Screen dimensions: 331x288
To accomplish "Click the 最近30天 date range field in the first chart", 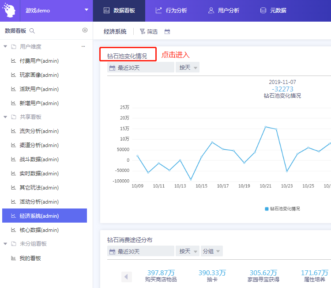I will (141, 68).
